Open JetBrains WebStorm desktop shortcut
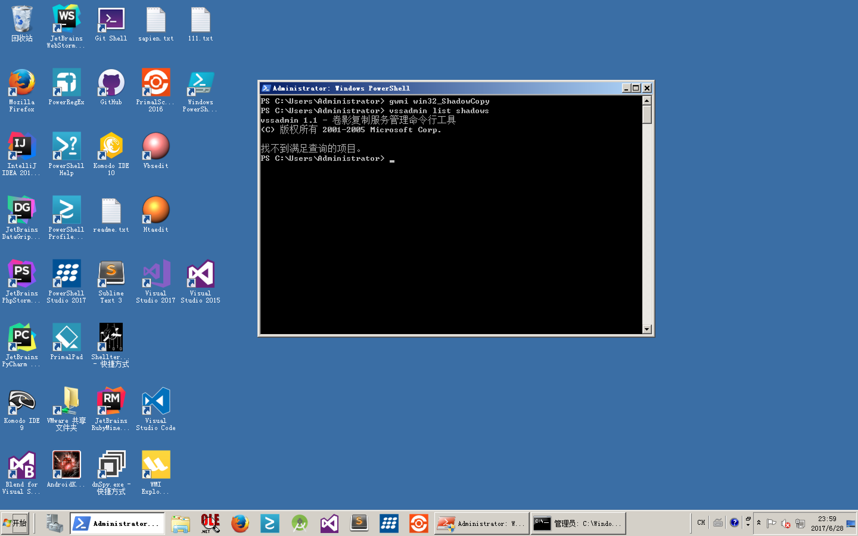Image resolution: width=858 pixels, height=536 pixels. [x=66, y=27]
